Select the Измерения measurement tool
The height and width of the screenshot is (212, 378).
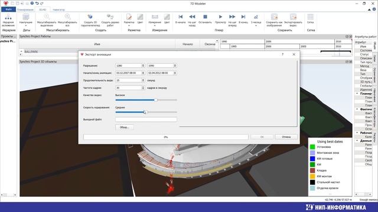point(155,20)
